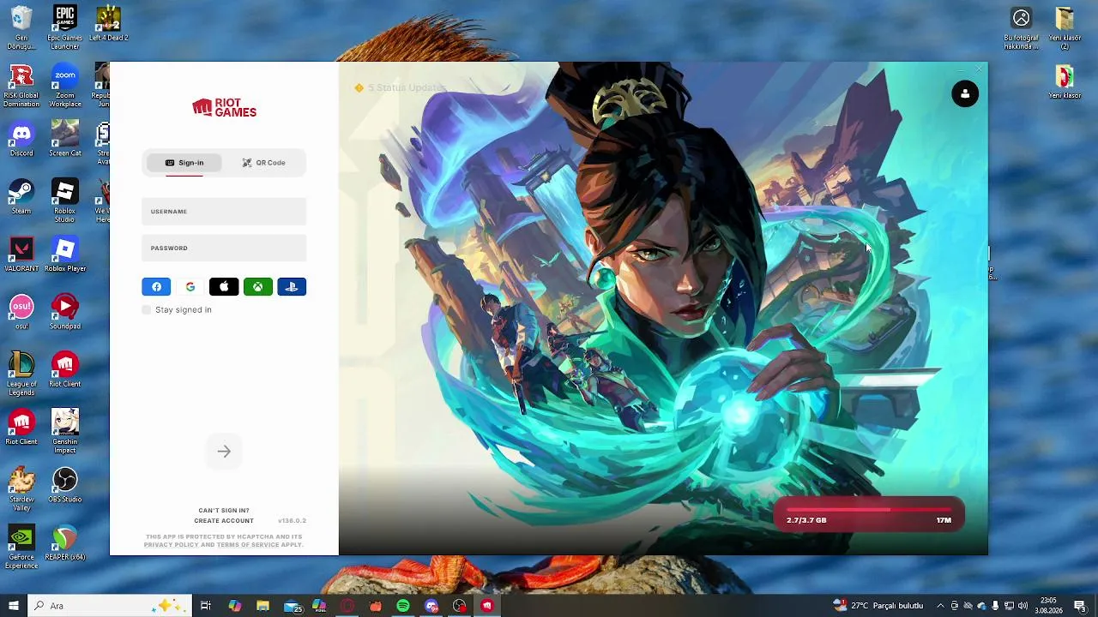The image size is (1098, 617).
Task: Sign in with Google
Action: [x=190, y=287]
